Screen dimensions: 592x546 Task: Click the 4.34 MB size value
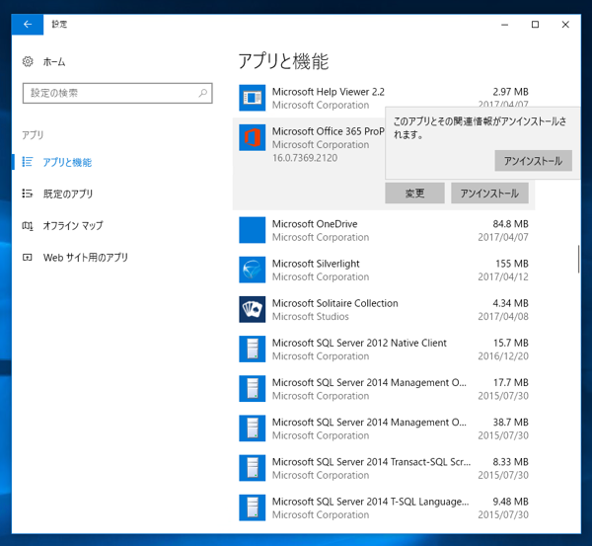point(510,303)
